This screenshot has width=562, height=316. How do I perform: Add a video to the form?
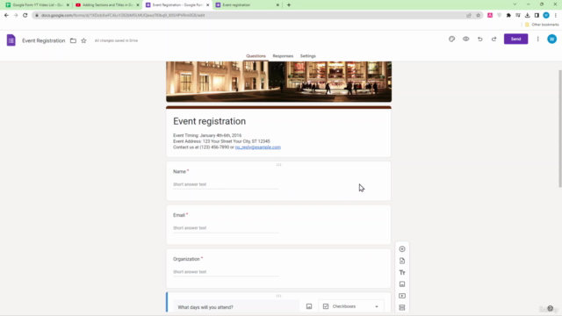(402, 296)
